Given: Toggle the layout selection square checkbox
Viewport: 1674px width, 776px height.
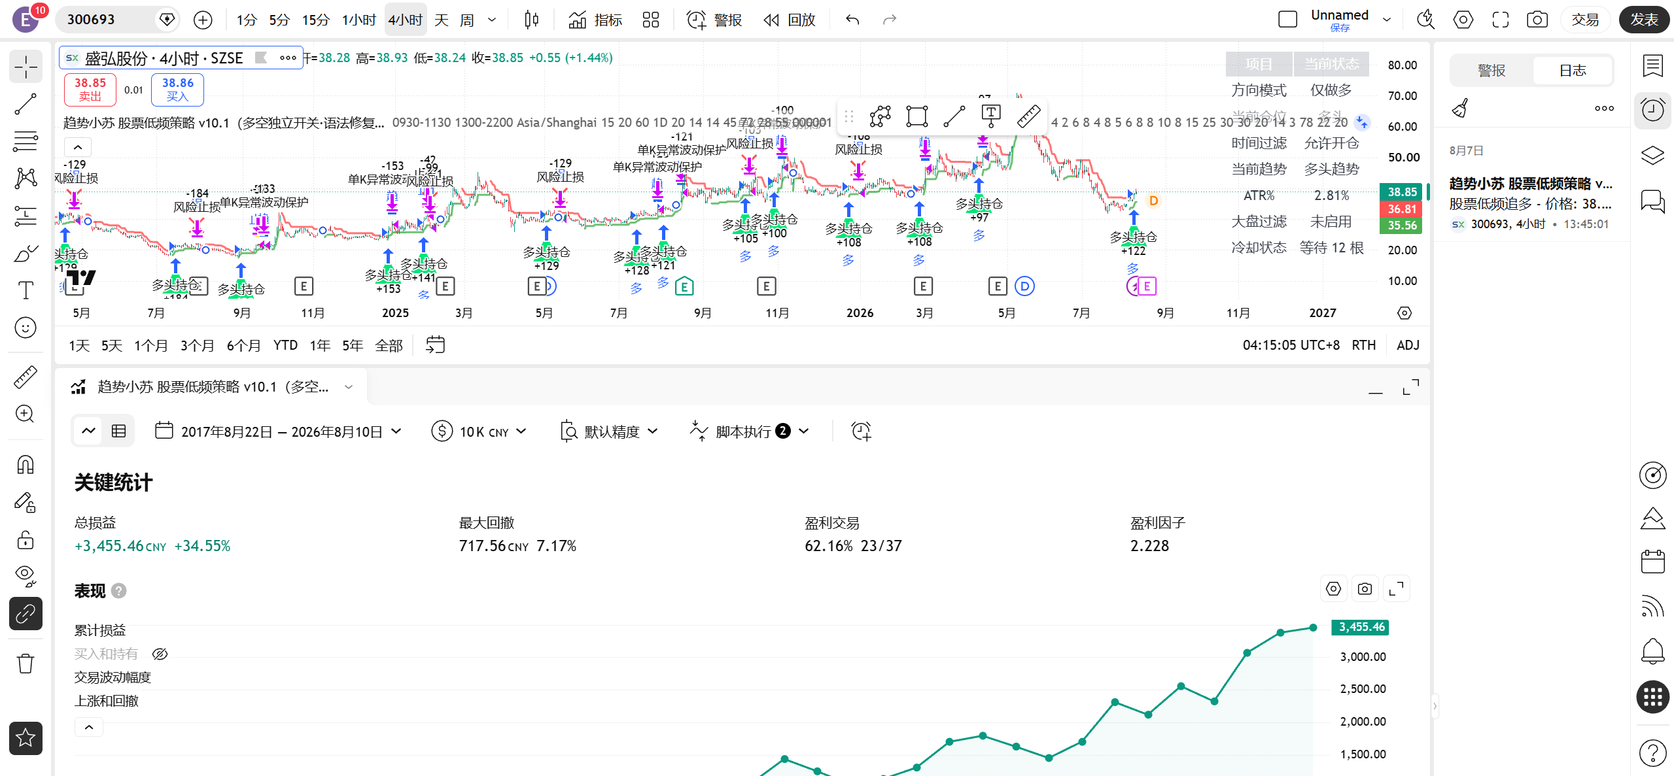Looking at the screenshot, I should coord(1287,20).
